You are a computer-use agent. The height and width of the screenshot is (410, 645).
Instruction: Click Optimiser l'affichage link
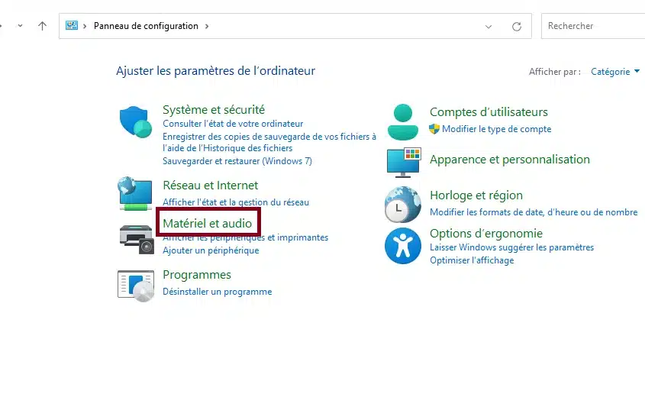coord(472,260)
